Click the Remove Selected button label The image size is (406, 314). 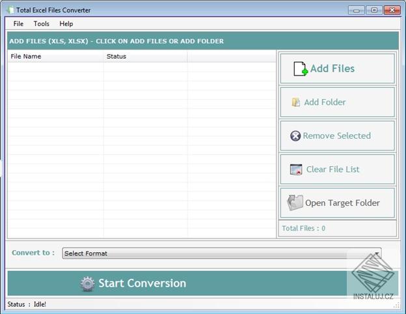click(x=336, y=136)
